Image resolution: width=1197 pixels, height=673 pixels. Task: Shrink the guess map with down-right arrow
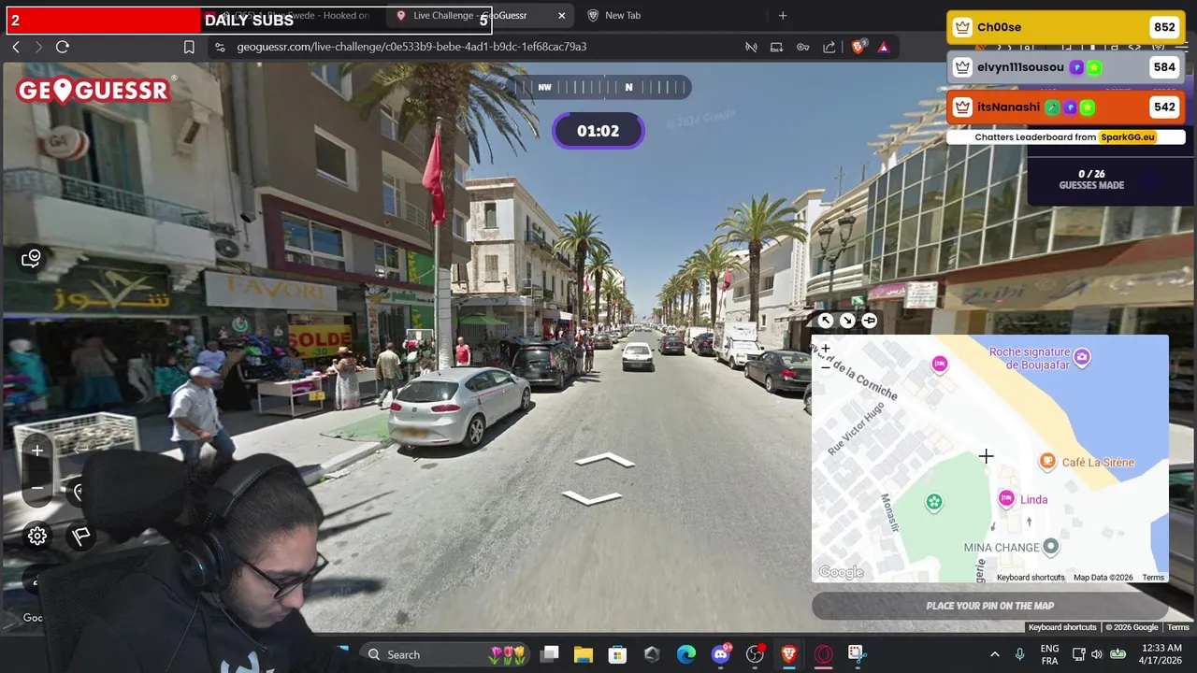coord(847,321)
